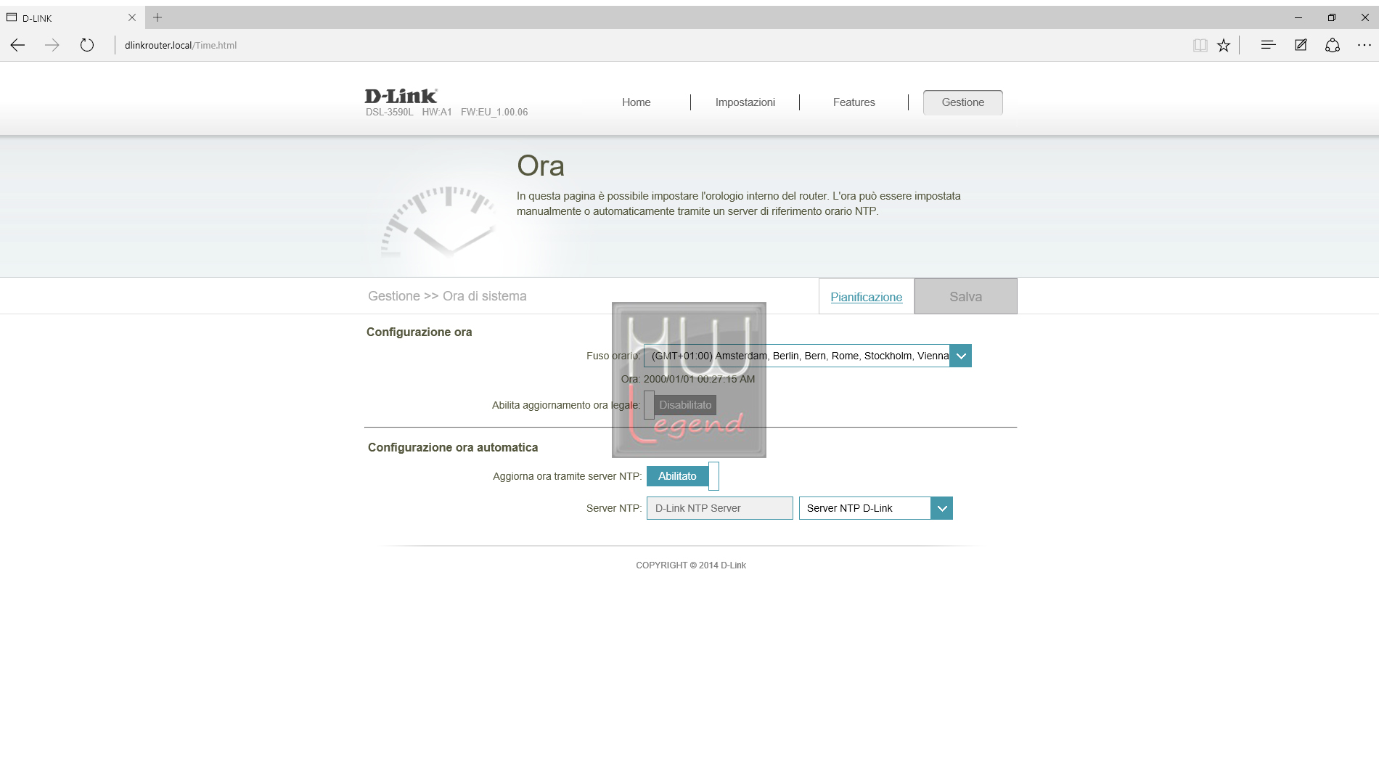Screen dimensions: 1379x760
Task: Click the D-Link logo
Action: (x=401, y=96)
